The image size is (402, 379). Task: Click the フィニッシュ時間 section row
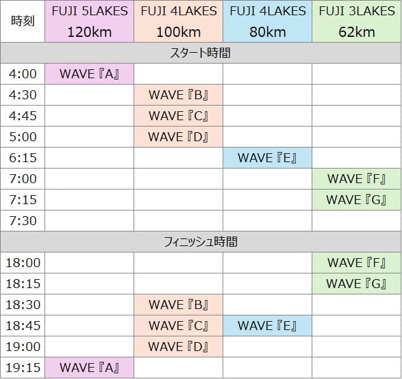click(201, 242)
